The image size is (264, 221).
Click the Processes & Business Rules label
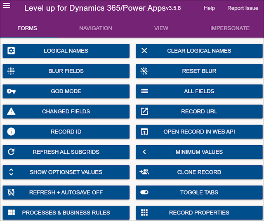point(66,213)
